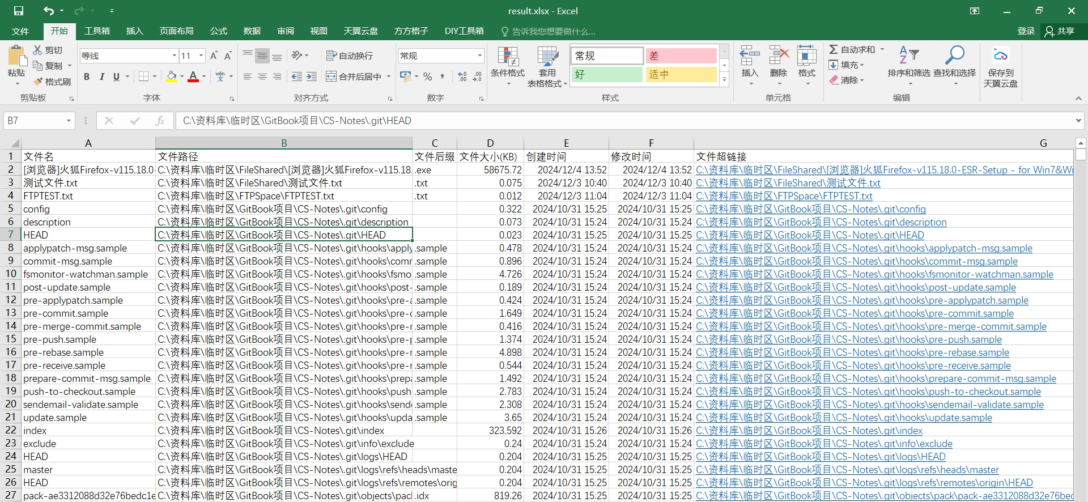Viewport: 1088px width, 502px height.
Task: Click the Find and Select magnifier icon
Action: tap(954, 56)
